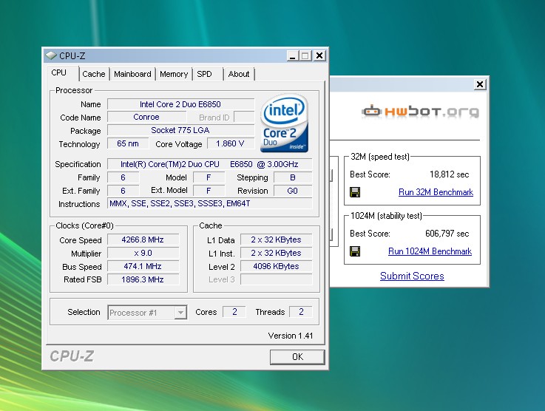Click the CPU-Z diamond title bar icon
The image size is (545, 411).
[x=51, y=55]
